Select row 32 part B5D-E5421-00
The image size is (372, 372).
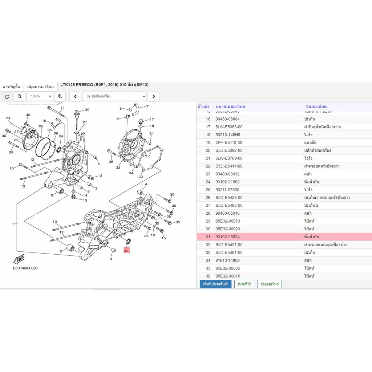(284, 244)
